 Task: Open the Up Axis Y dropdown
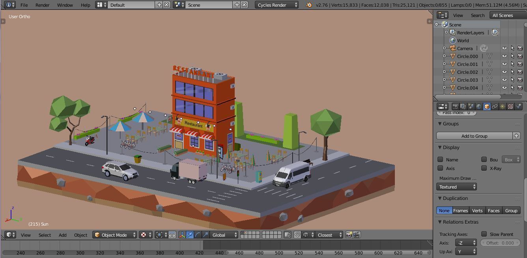click(466, 251)
